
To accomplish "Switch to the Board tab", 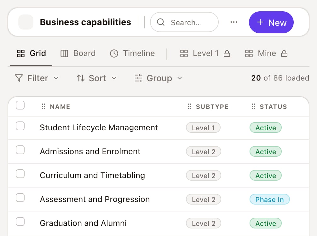I will pos(78,53).
